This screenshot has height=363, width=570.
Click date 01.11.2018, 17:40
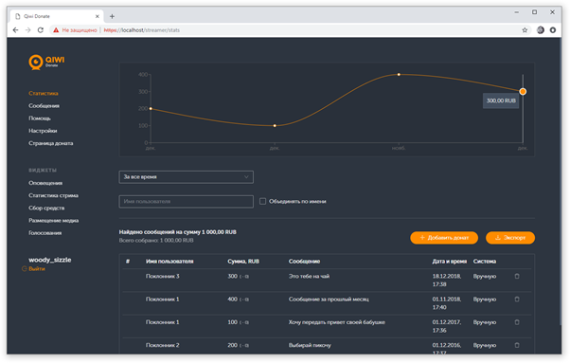[x=447, y=303]
